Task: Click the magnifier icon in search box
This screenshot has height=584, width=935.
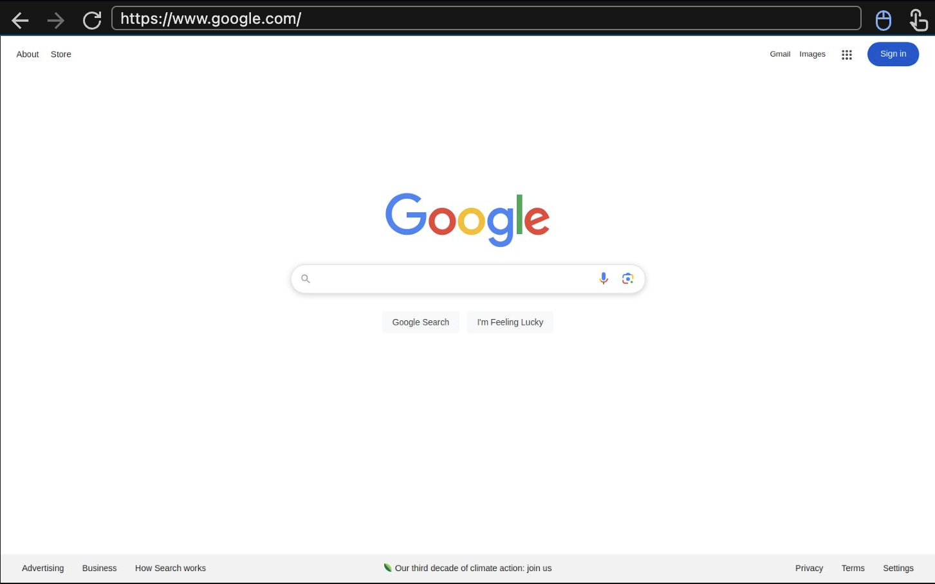Action: (306, 278)
